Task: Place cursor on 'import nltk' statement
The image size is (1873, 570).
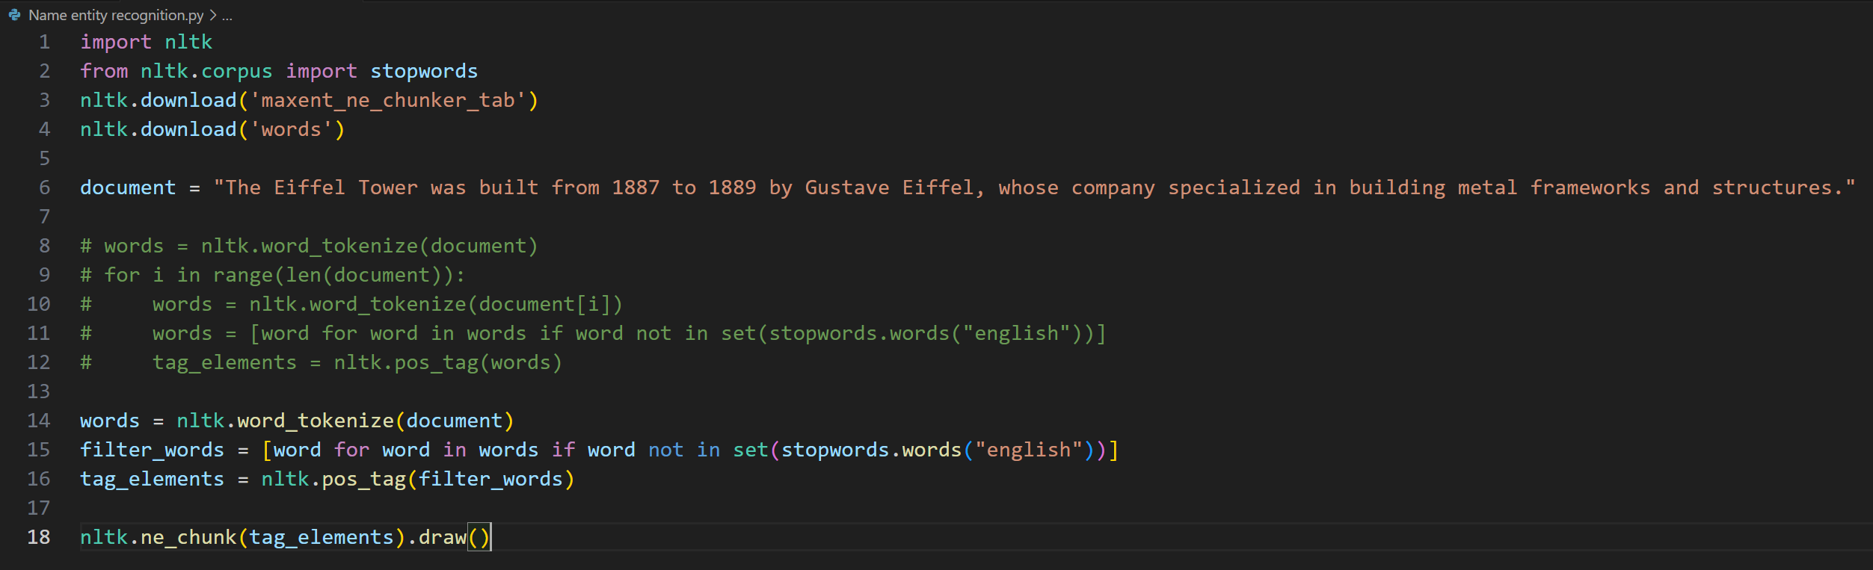Action: (x=146, y=42)
